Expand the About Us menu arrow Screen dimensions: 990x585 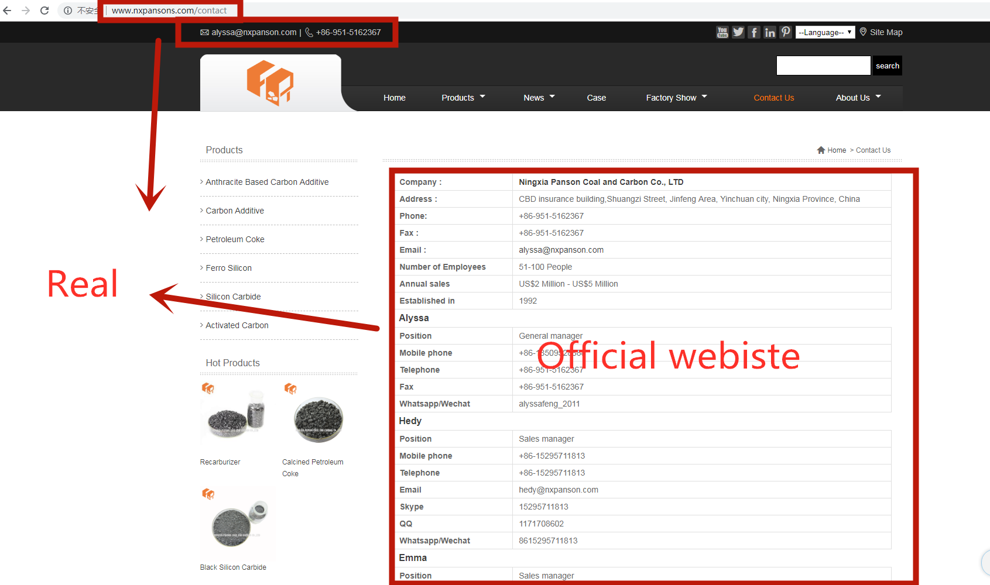tap(878, 97)
